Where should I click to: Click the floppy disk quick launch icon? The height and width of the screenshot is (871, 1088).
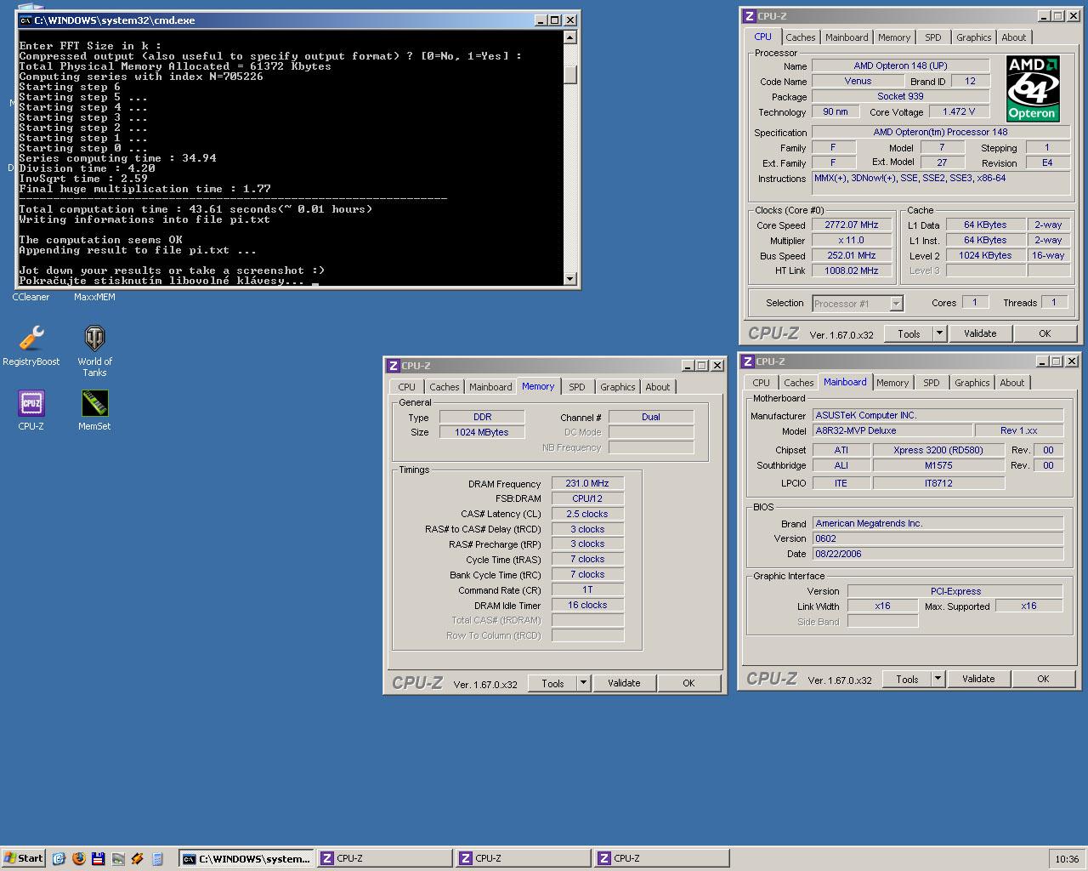click(x=99, y=858)
